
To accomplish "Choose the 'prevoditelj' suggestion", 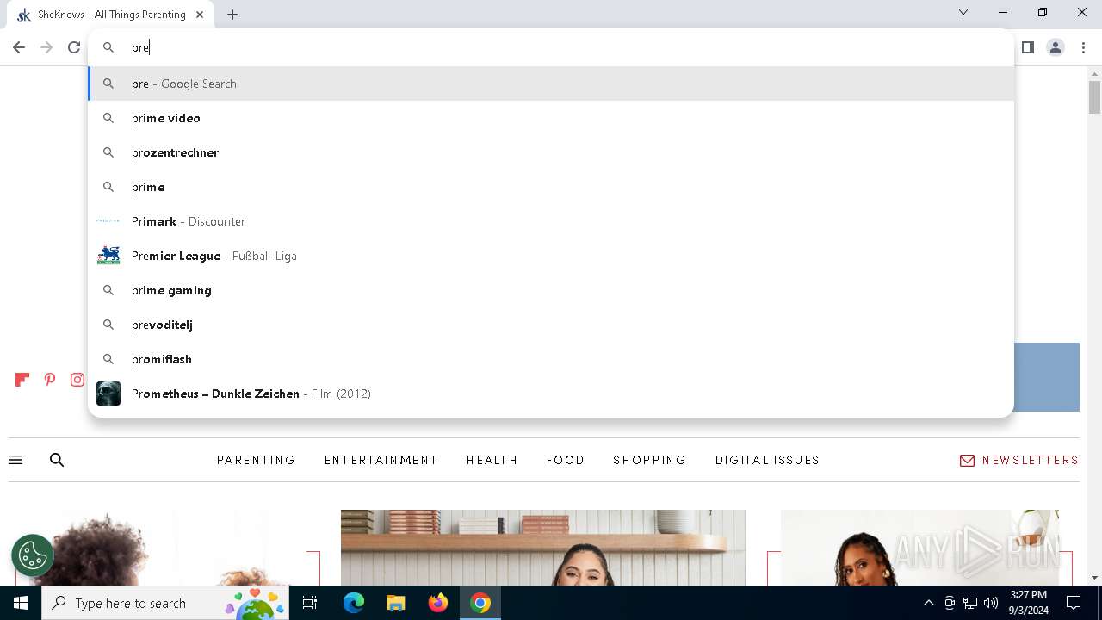I will point(551,325).
